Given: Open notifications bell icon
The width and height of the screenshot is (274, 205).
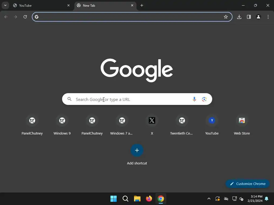Looking at the screenshot, I should 267,199.
